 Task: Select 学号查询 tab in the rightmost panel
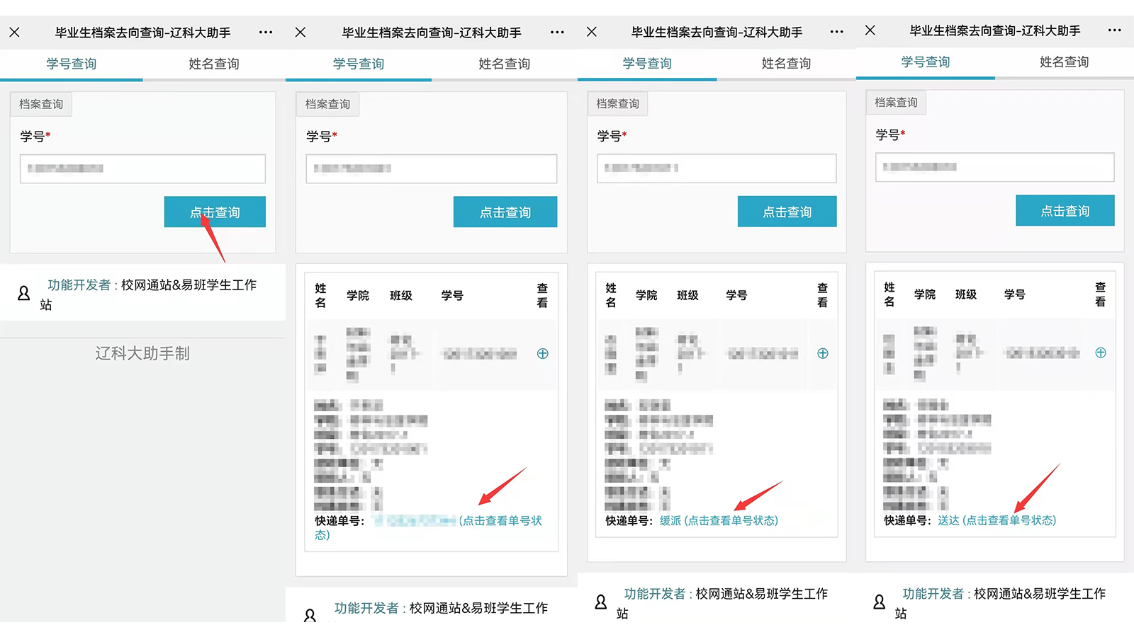(925, 62)
